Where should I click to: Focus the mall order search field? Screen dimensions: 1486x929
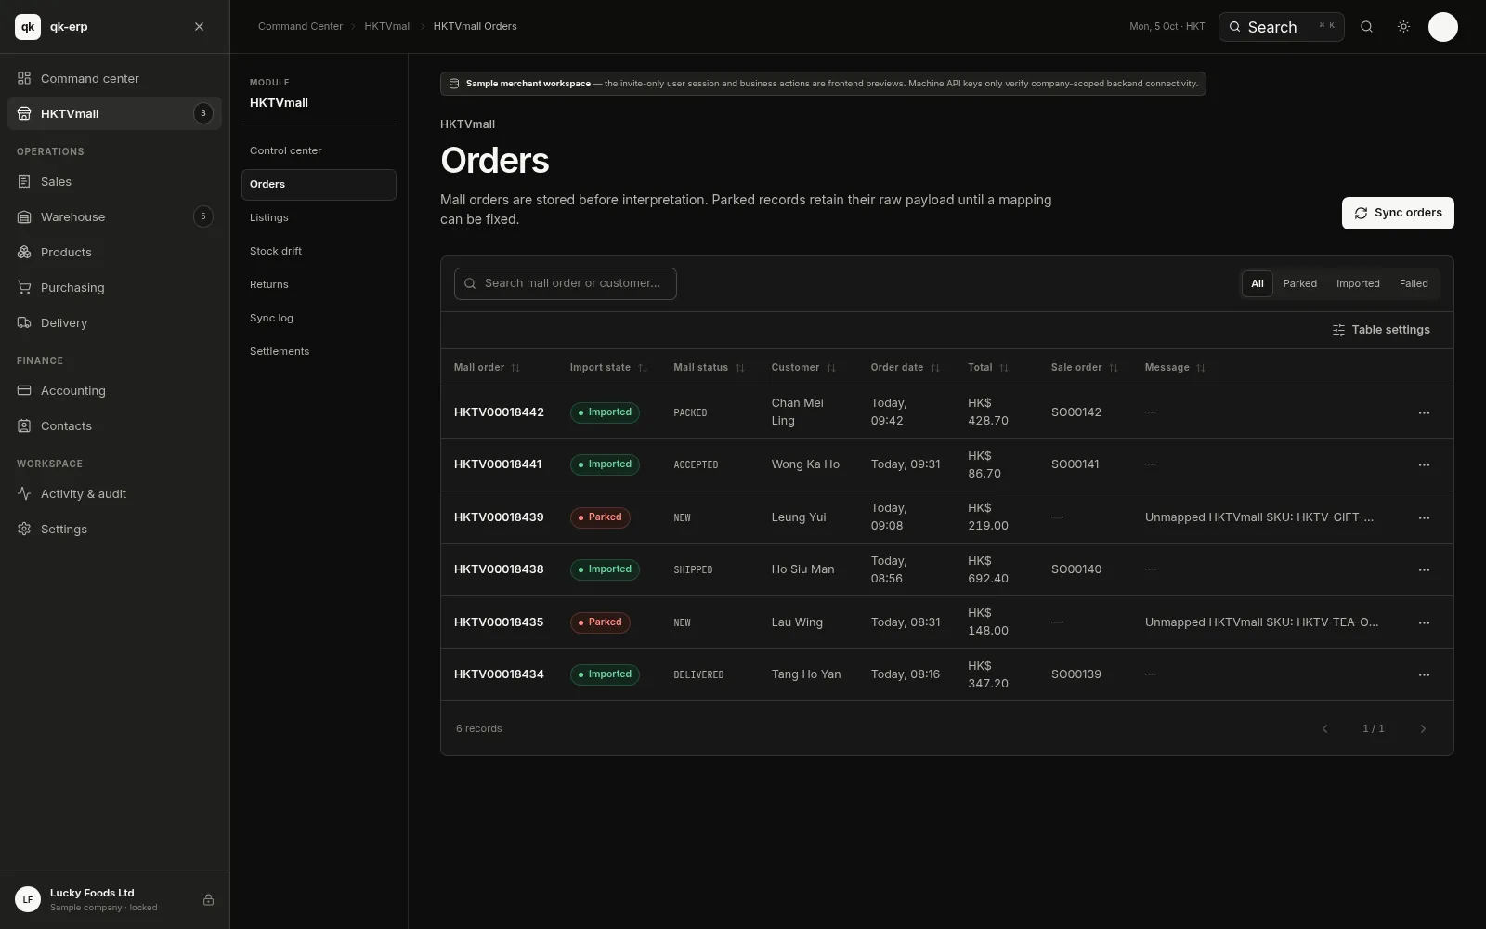(565, 283)
